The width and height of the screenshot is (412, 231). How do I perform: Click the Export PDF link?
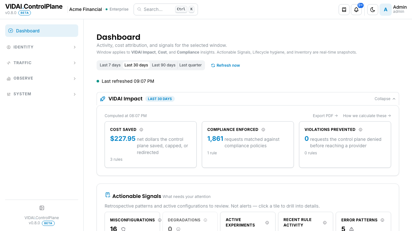coord(325,116)
